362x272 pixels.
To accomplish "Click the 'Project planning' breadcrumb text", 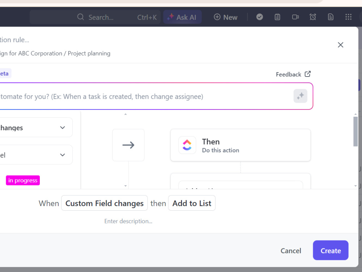I will [x=89, y=53].
